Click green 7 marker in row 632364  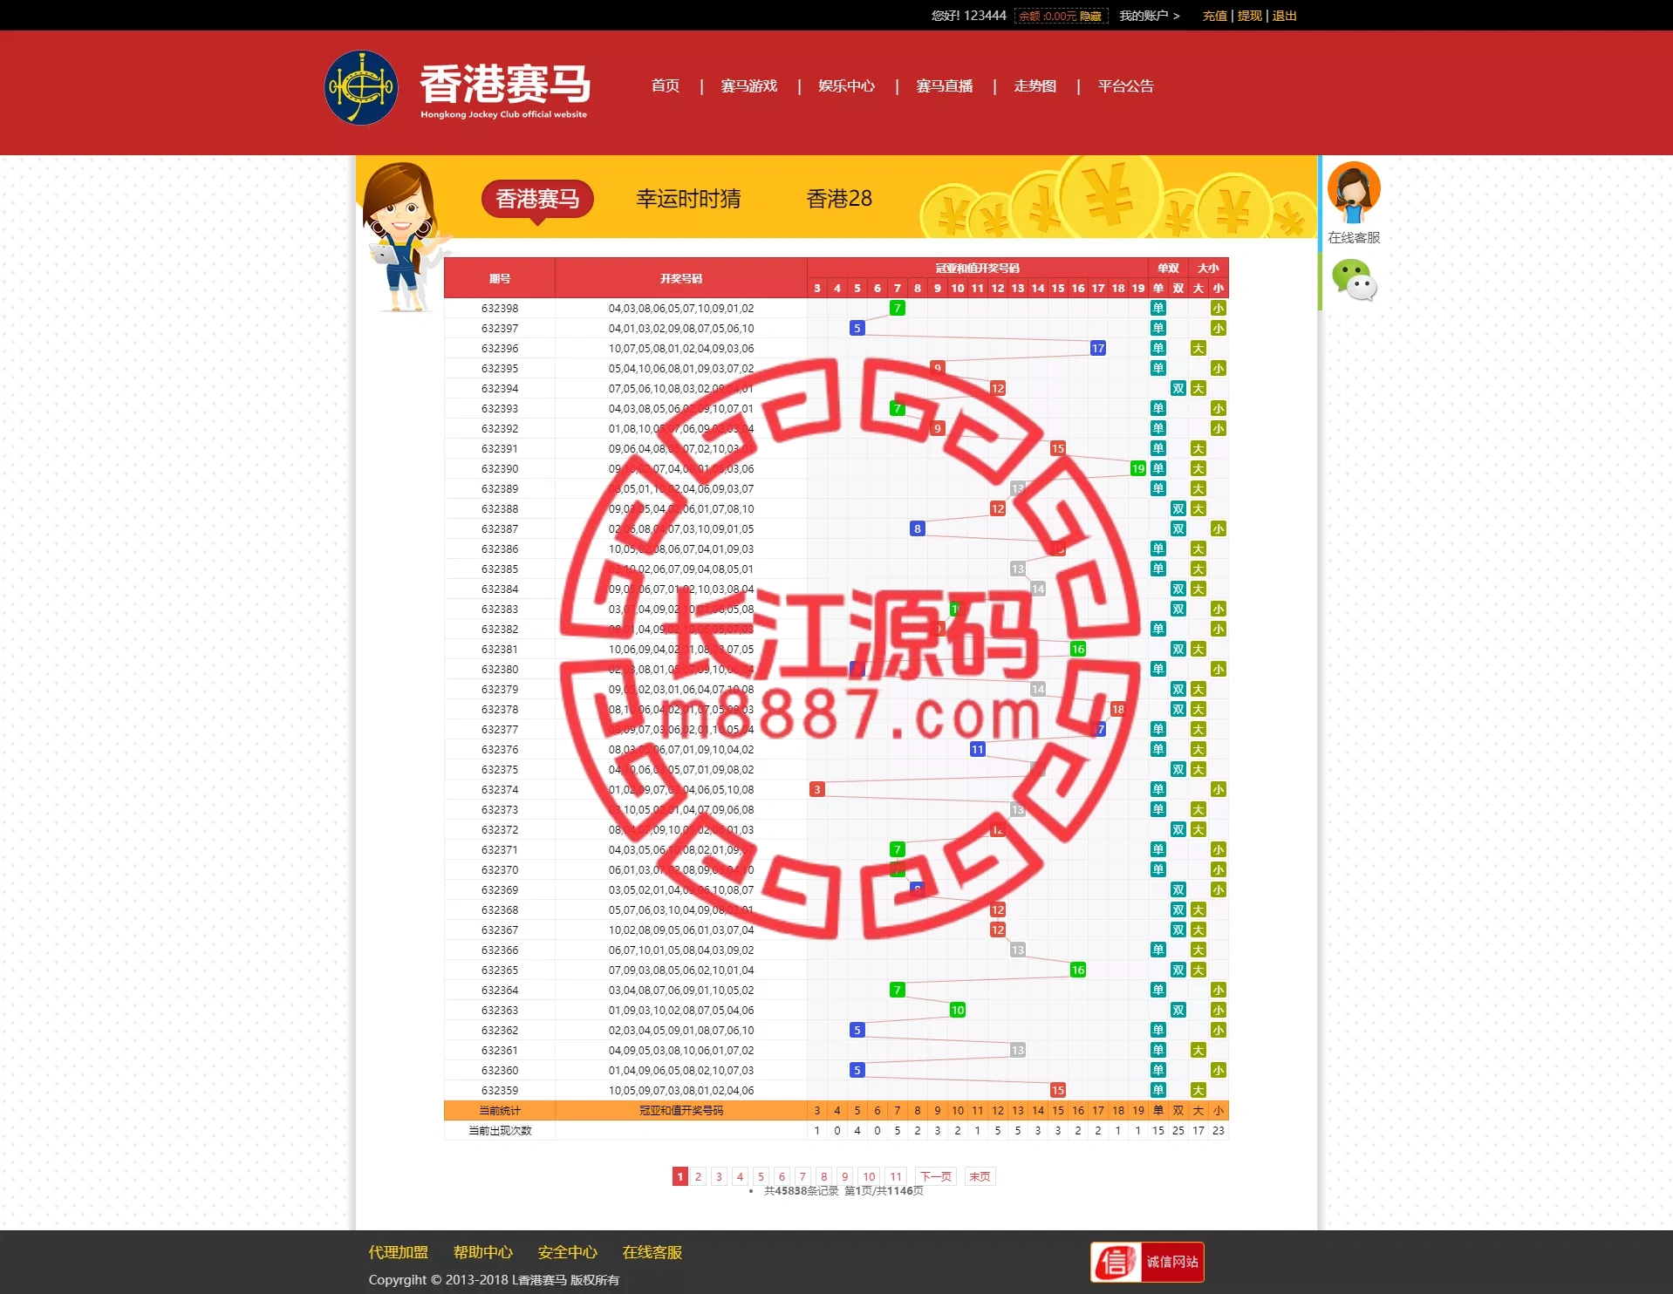click(897, 990)
